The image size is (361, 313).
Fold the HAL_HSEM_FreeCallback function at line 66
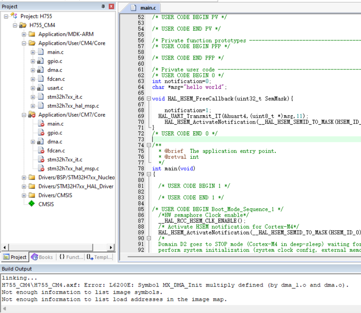149,99
